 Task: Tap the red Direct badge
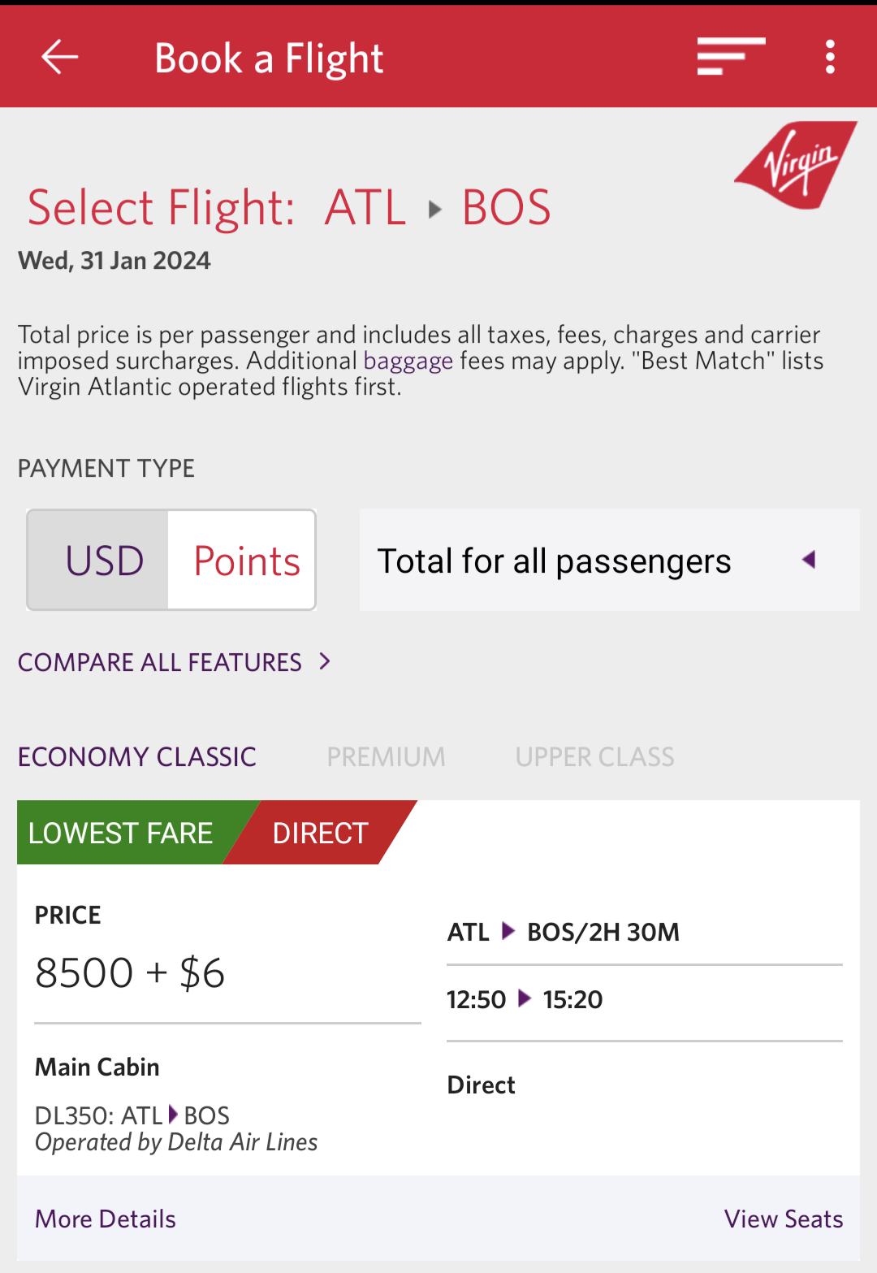coord(320,833)
